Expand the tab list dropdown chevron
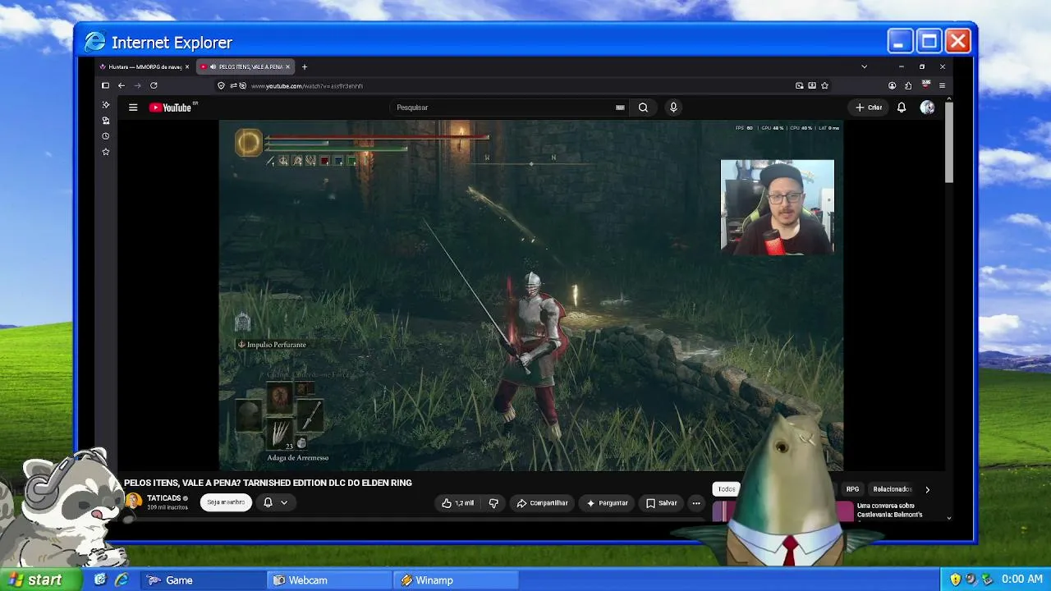Viewport: 1051px width, 591px height. pos(864,66)
